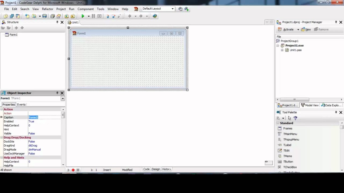Close the Tool Palette panel
This screenshot has height=193, width=344.
coord(341,112)
